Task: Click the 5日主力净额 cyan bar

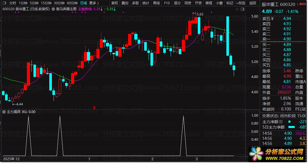Action: coord(292,127)
